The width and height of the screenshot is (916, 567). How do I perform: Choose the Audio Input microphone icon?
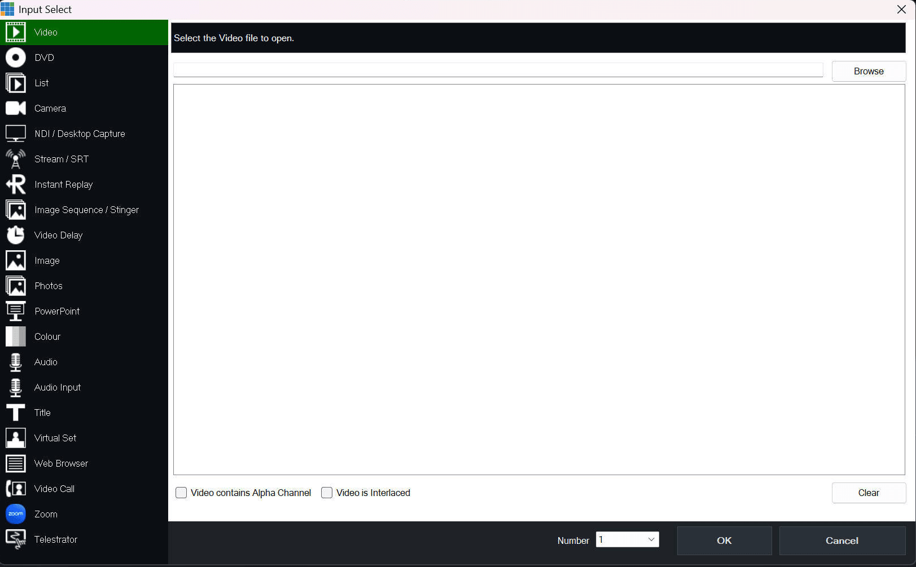16,387
